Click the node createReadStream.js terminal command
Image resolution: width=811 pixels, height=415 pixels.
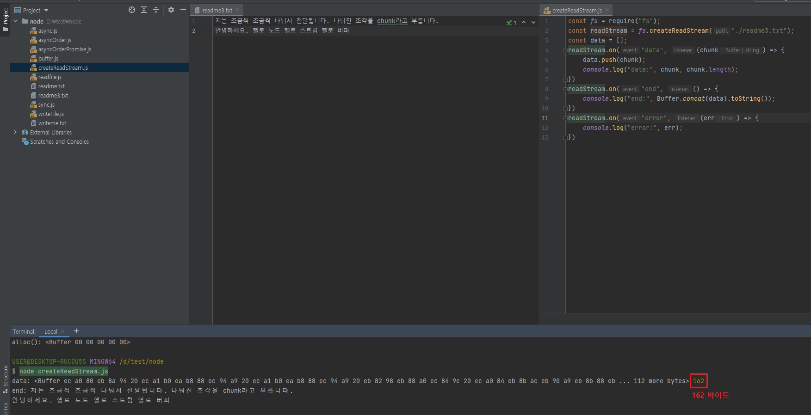(x=64, y=371)
